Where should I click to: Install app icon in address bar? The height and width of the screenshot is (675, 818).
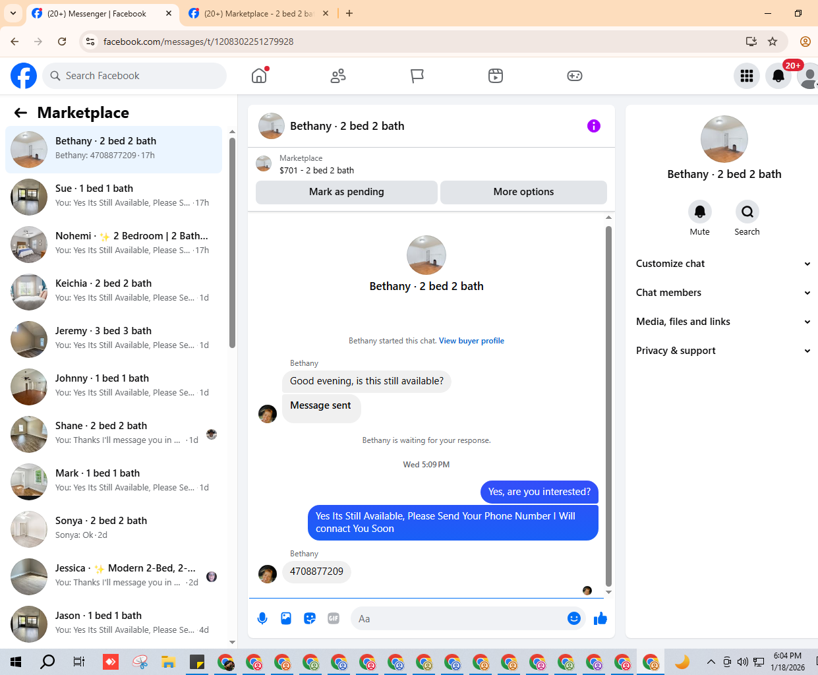pos(751,42)
